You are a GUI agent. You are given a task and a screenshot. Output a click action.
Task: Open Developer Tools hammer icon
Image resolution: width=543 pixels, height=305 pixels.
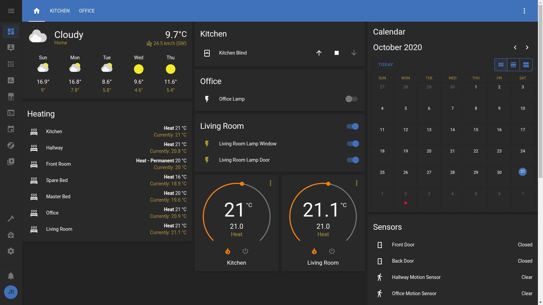tap(11, 219)
